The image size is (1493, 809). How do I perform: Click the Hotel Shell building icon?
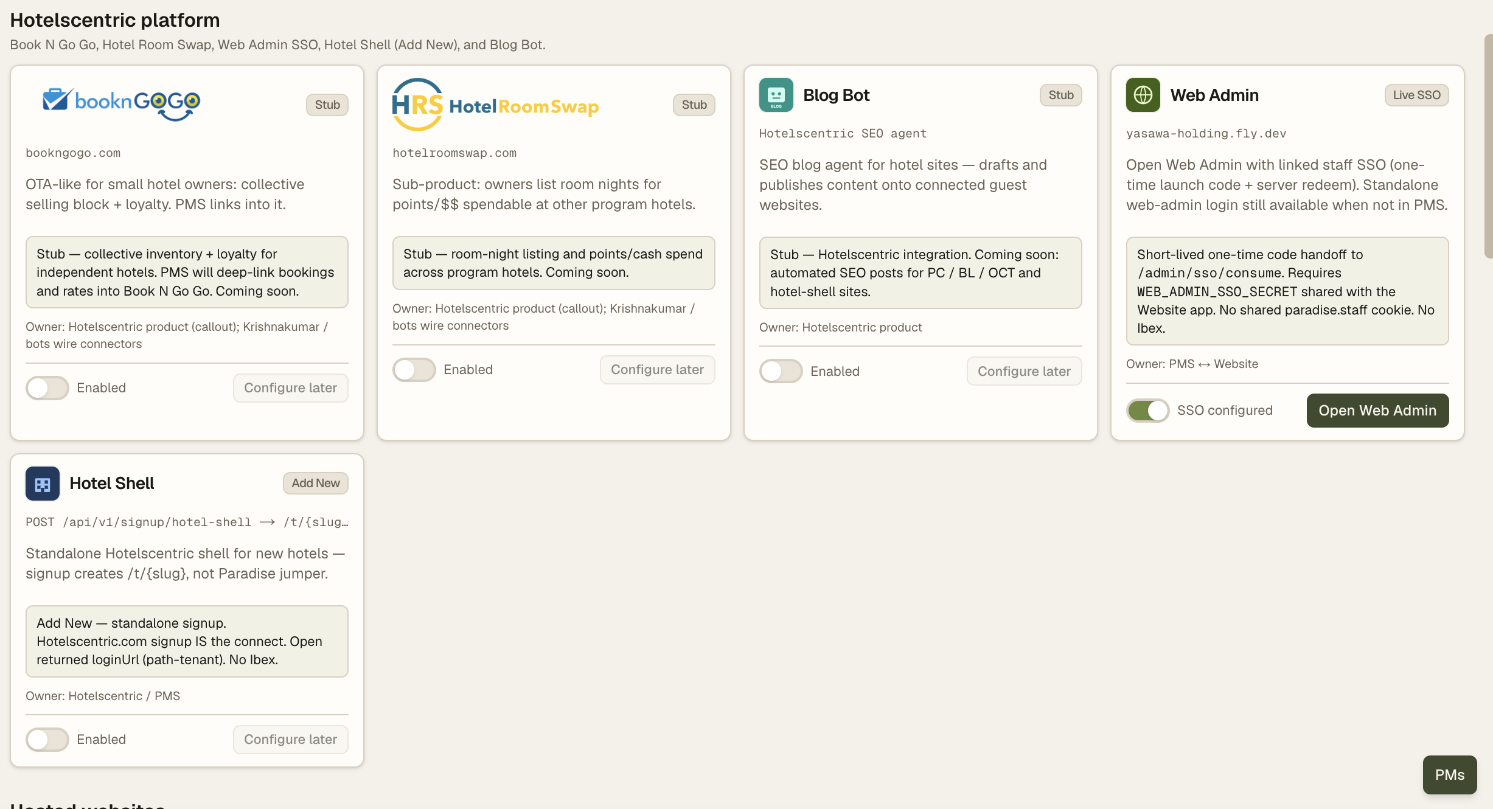tap(43, 484)
